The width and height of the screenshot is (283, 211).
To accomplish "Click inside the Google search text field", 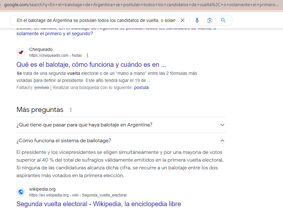I will (x=96, y=20).
